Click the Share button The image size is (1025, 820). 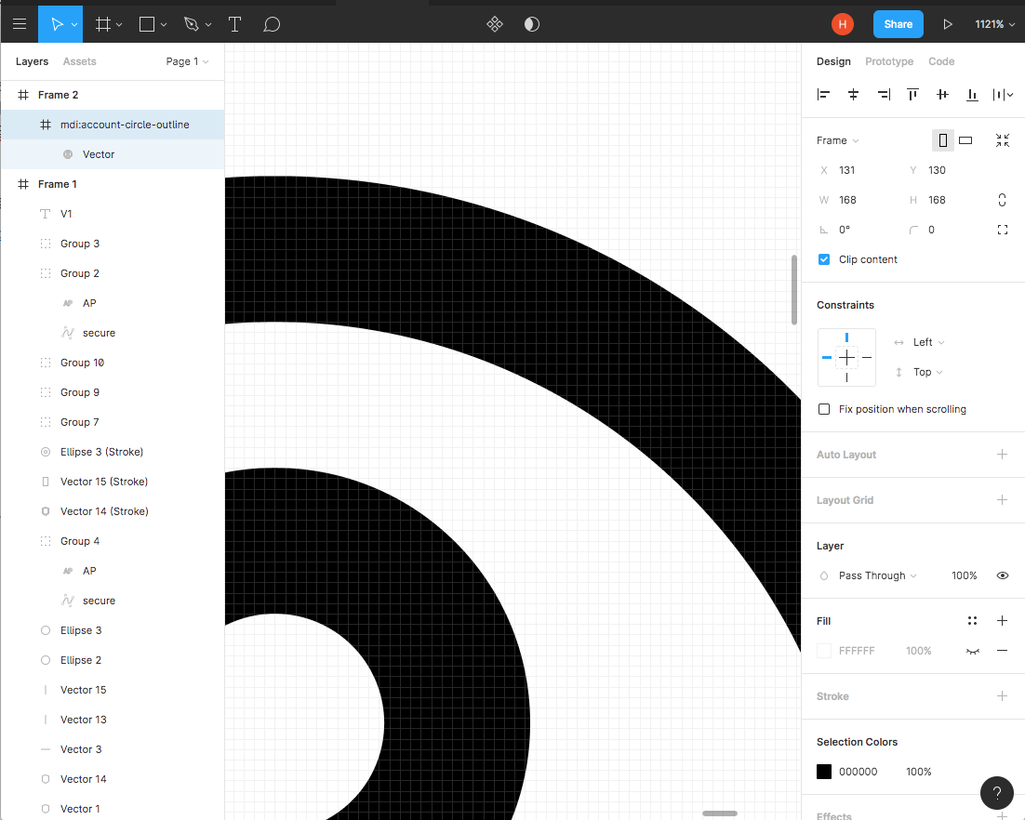(x=898, y=24)
